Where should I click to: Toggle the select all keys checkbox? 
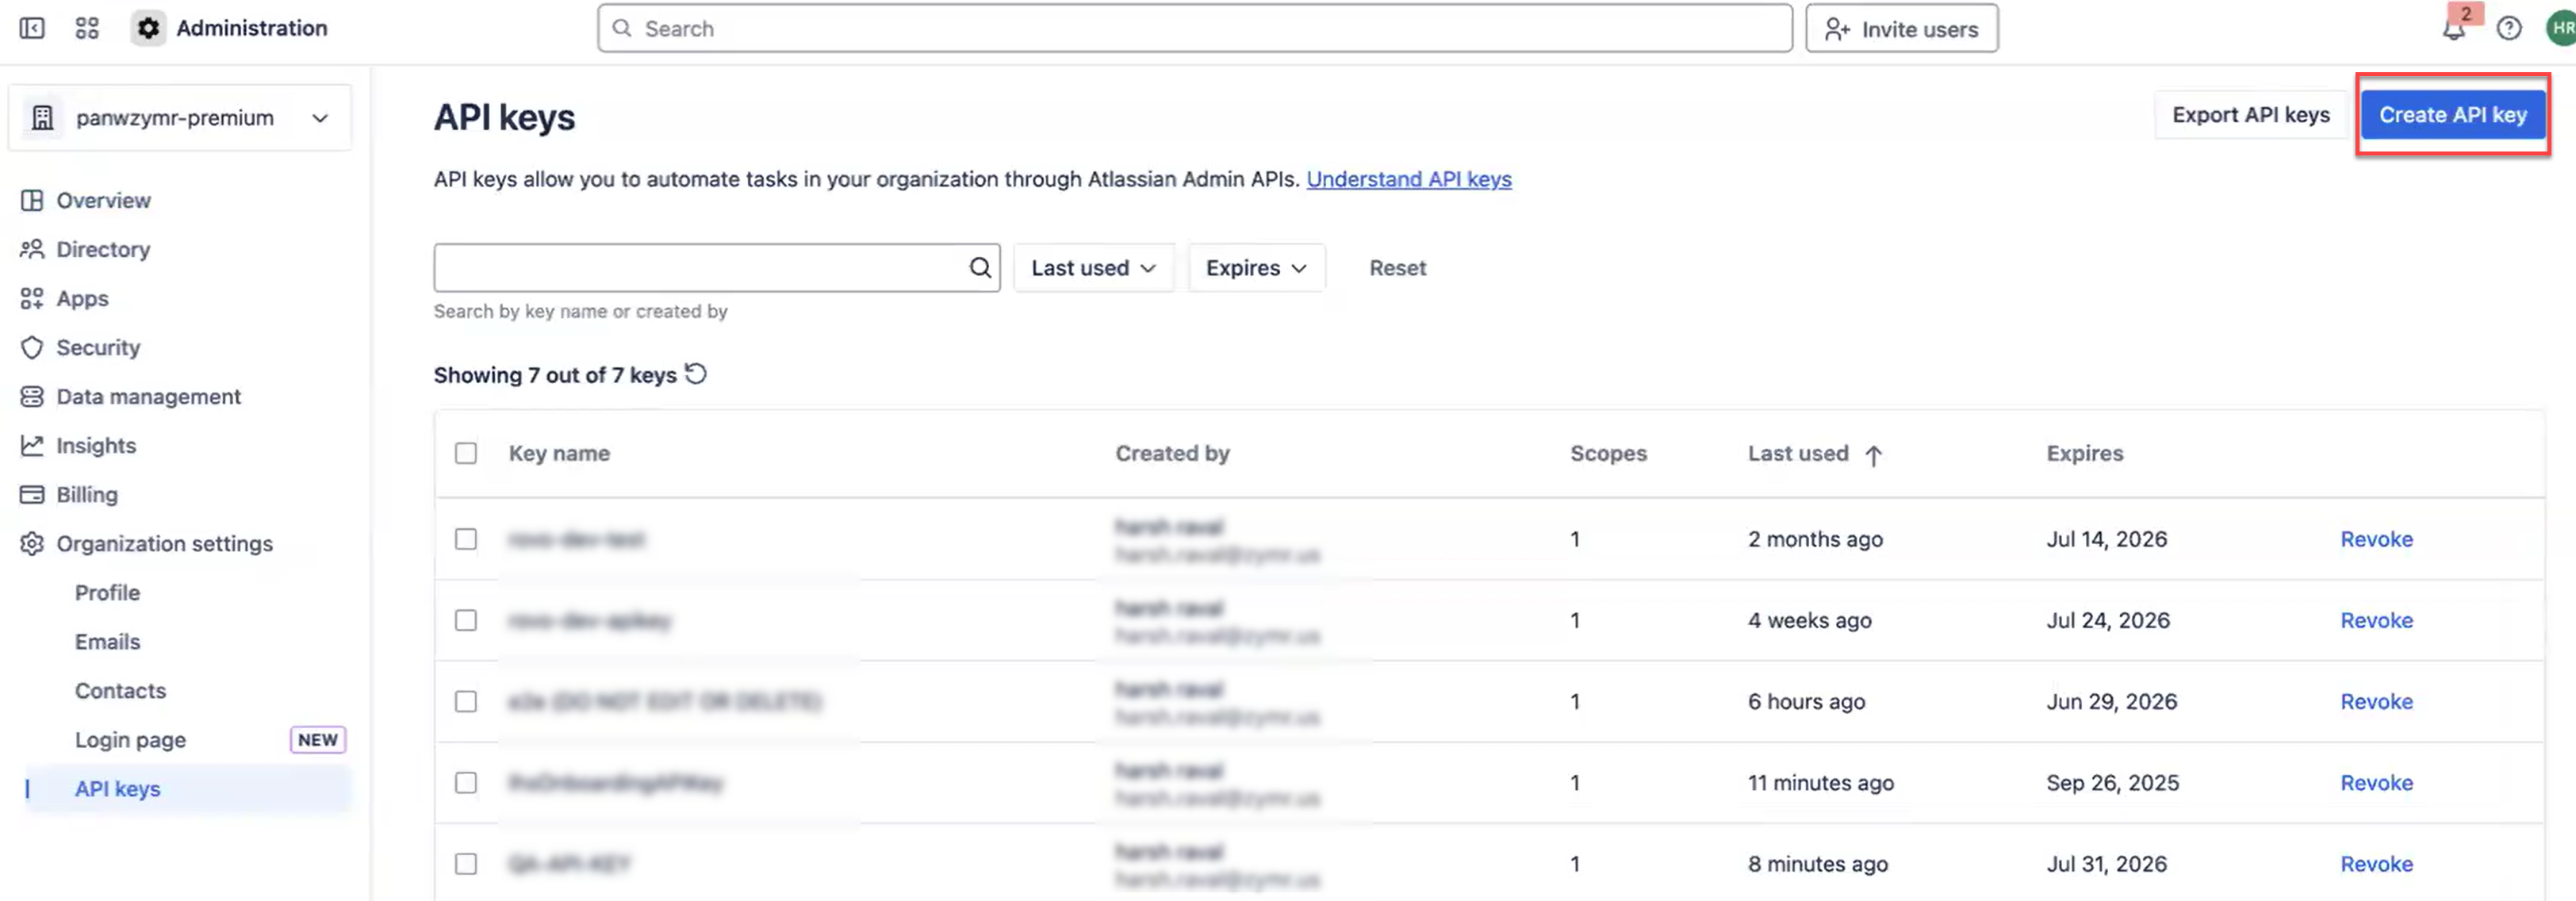click(x=466, y=453)
